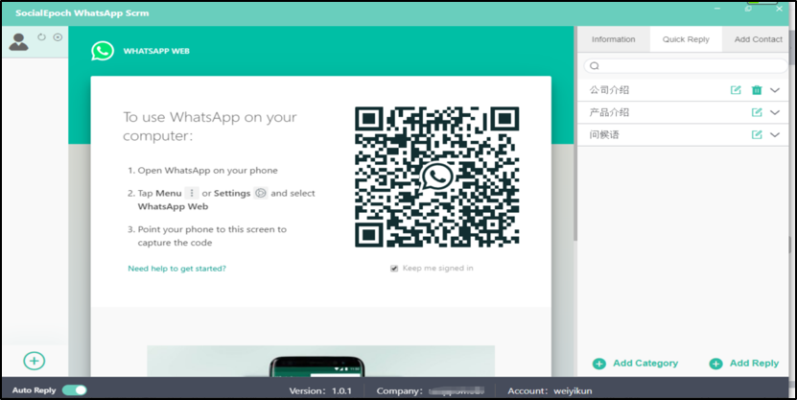The height and width of the screenshot is (400, 797).
Task: Toggle the Auto Reply switch
Action: click(x=75, y=390)
